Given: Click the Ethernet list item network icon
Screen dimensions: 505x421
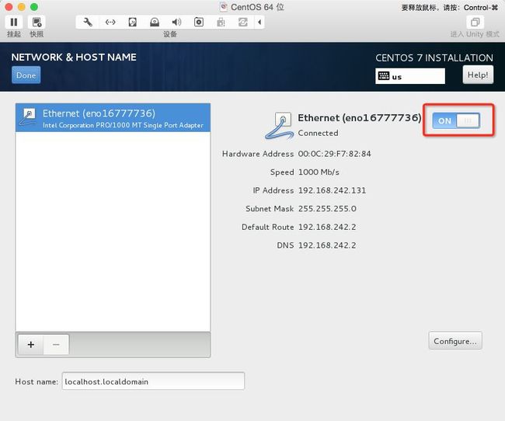Looking at the screenshot, I should 28,117.
